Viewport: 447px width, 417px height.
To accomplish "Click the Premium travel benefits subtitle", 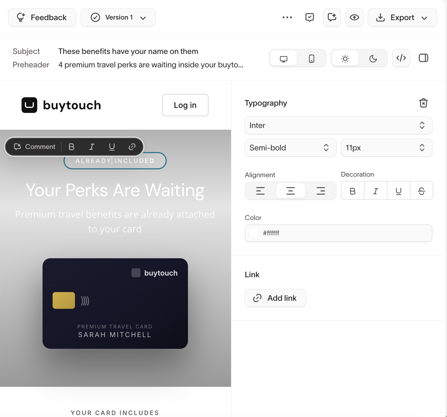I will pos(115,222).
